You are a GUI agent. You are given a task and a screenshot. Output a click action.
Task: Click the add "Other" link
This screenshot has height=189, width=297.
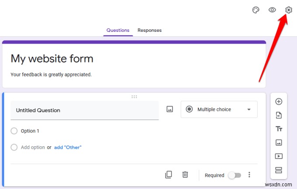[68, 148]
